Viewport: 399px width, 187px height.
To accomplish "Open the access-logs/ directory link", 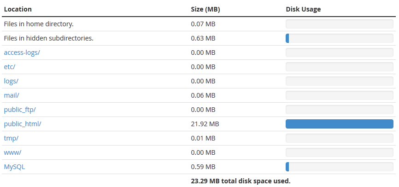I will tap(22, 53).
